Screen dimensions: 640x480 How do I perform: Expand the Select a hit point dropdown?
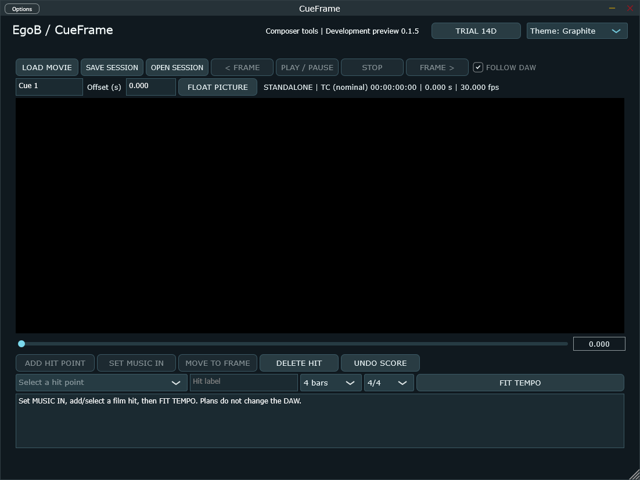[102, 383]
